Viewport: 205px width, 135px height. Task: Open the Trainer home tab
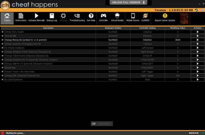click(7, 18)
